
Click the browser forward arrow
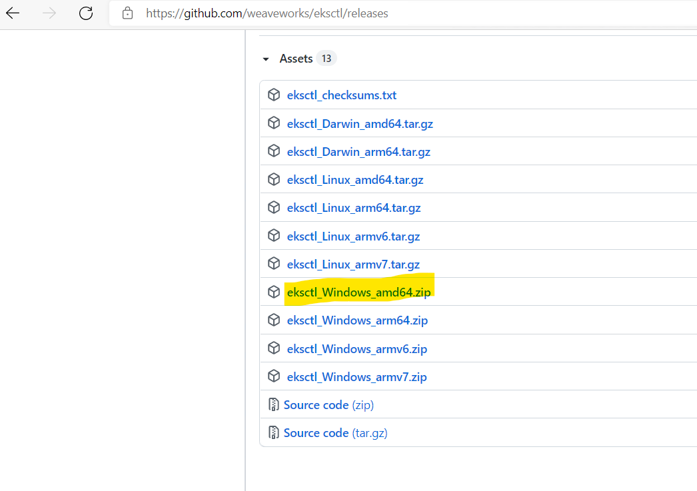(x=49, y=13)
